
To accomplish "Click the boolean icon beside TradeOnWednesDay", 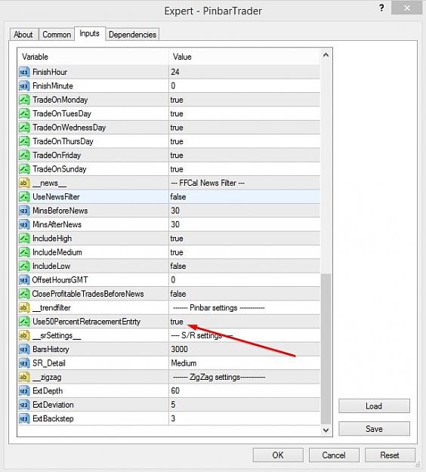I will tap(24, 128).
